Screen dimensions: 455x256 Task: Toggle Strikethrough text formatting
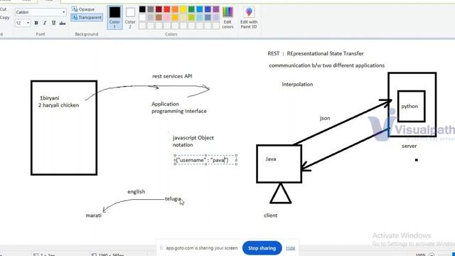[x=63, y=23]
